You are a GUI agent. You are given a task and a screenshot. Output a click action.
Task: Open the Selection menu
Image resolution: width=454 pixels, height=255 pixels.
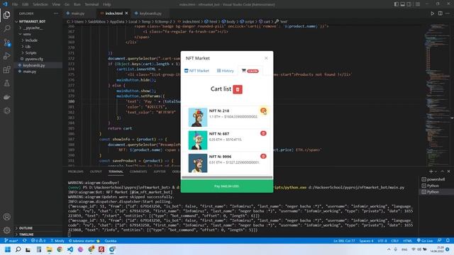coord(40,4)
